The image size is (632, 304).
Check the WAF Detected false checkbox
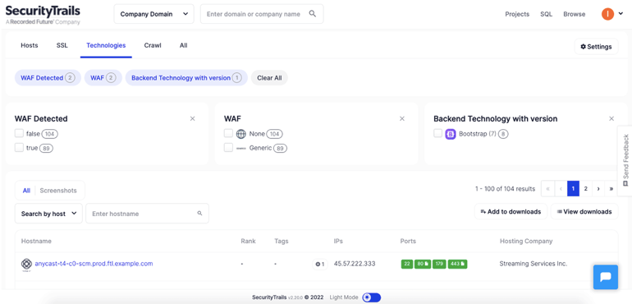coord(19,133)
